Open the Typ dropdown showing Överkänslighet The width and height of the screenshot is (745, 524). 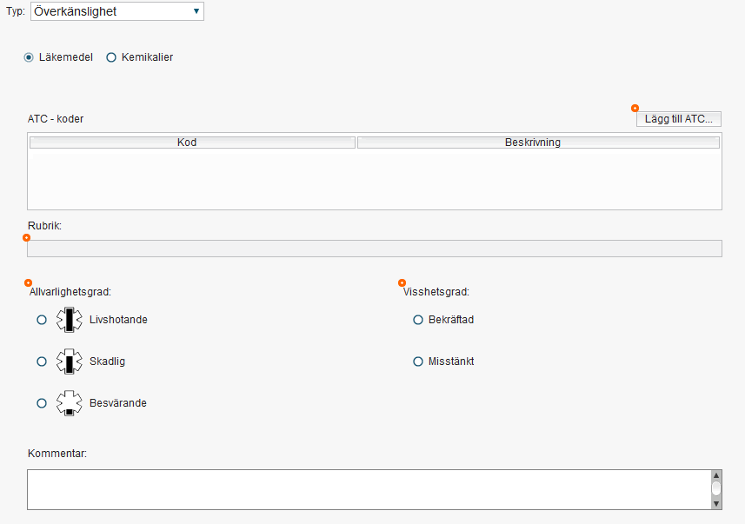point(116,11)
